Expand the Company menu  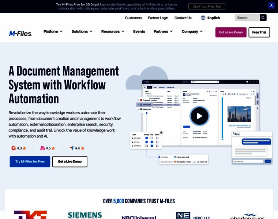pos(192,31)
